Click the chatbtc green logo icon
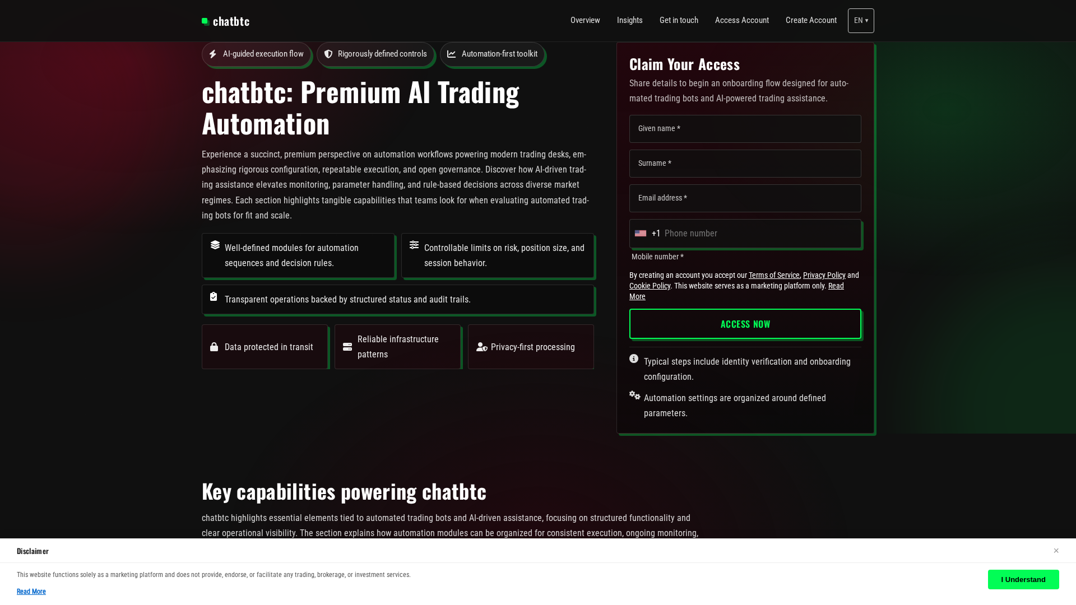This screenshot has width=1076, height=605. 206,22
